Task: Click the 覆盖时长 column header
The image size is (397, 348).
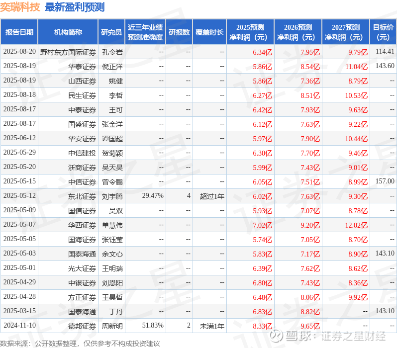Action: click(x=209, y=32)
